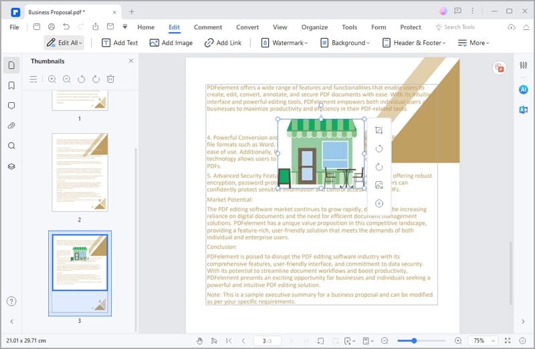Rotate the selected image left
535x349 pixels.
pyautogui.click(x=379, y=148)
